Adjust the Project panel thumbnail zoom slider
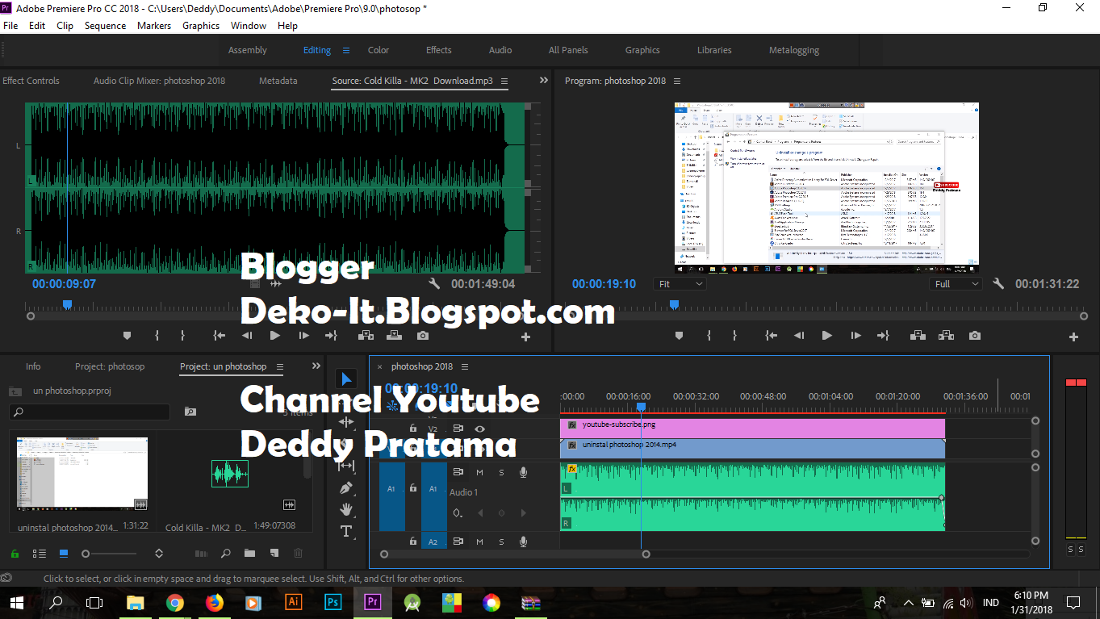1100x619 pixels. tap(86, 554)
